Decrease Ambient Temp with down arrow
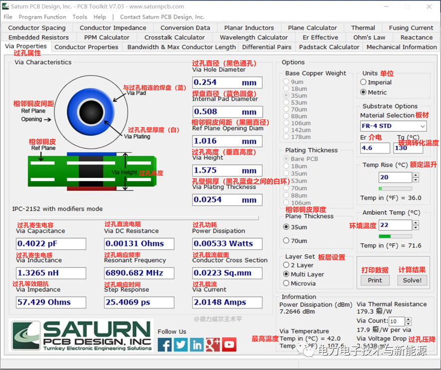441x370 pixels. [x=416, y=228]
